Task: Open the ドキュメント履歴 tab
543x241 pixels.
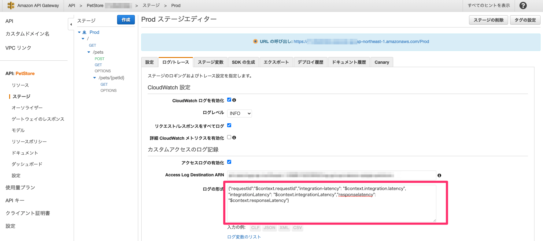Action: 349,62
